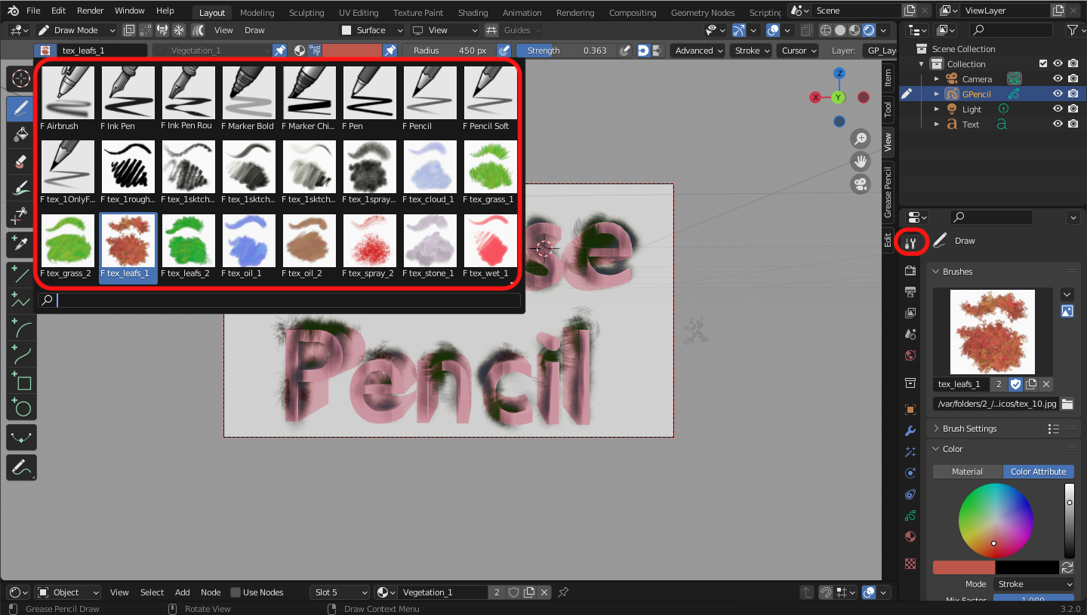Select the Annotate tool
The image size is (1087, 615).
click(21, 468)
